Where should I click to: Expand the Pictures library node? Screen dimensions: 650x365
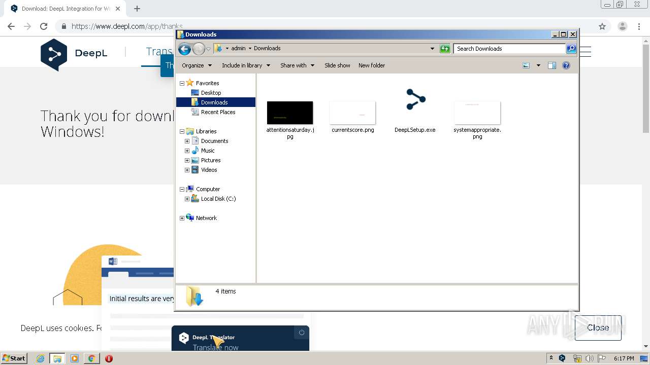(187, 160)
